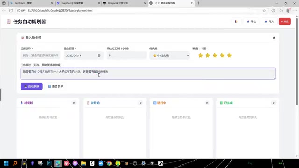Image resolution: width=299 pixels, height=168 pixels.
Task: Open the browser extensions icon
Action: click(273, 10)
